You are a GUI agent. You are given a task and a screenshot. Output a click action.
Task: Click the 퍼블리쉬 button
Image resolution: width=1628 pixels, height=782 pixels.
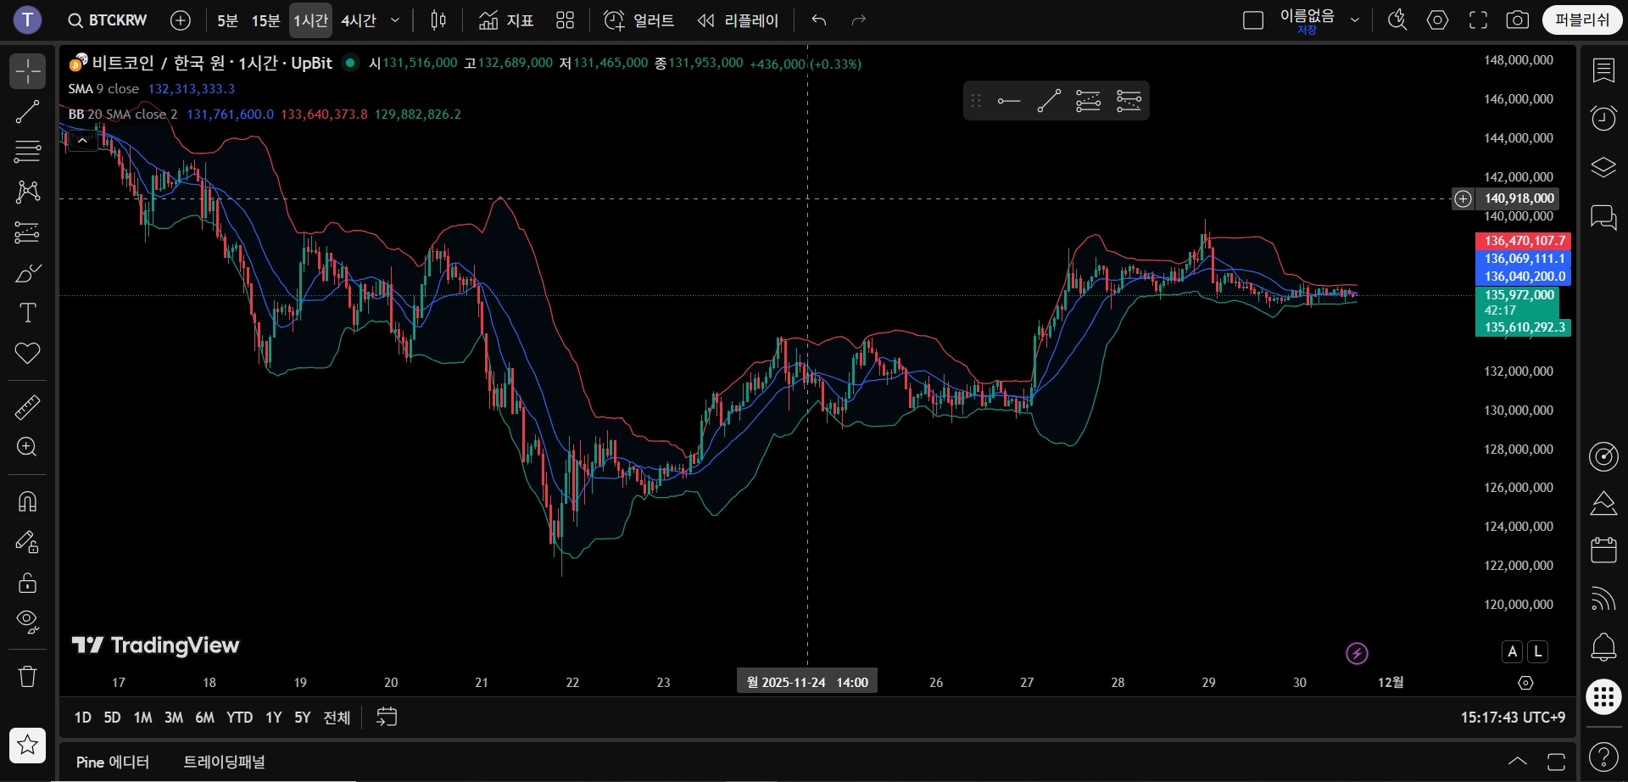tap(1582, 20)
